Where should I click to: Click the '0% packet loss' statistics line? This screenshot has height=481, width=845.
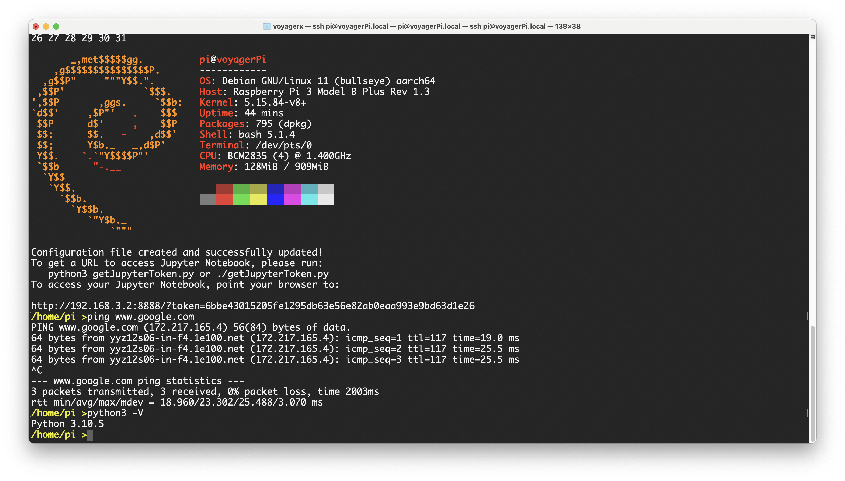[205, 391]
